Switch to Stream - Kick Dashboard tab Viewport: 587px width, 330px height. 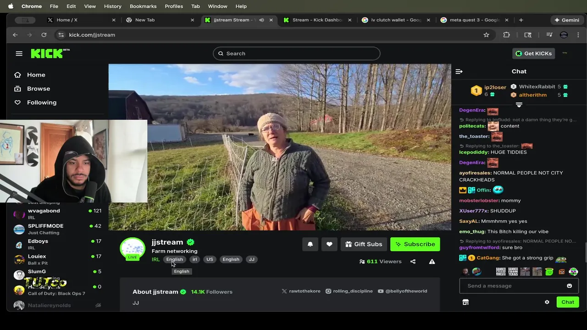click(317, 20)
